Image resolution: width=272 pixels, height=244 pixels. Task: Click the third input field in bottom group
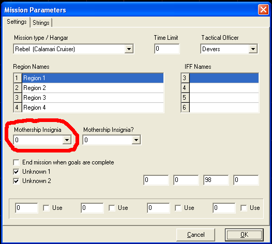point(158,208)
